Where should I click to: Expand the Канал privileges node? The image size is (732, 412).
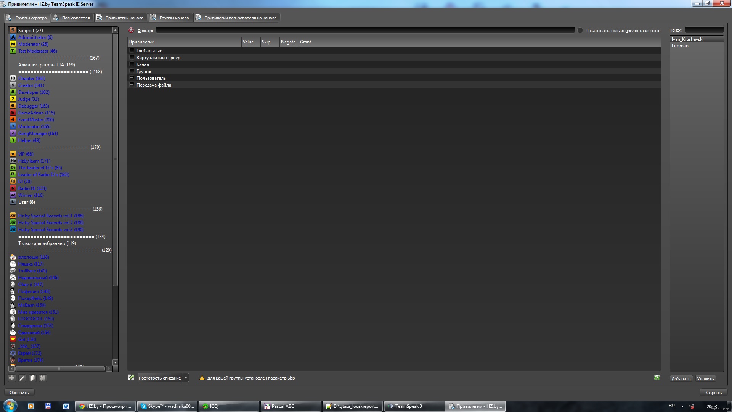tap(132, 64)
